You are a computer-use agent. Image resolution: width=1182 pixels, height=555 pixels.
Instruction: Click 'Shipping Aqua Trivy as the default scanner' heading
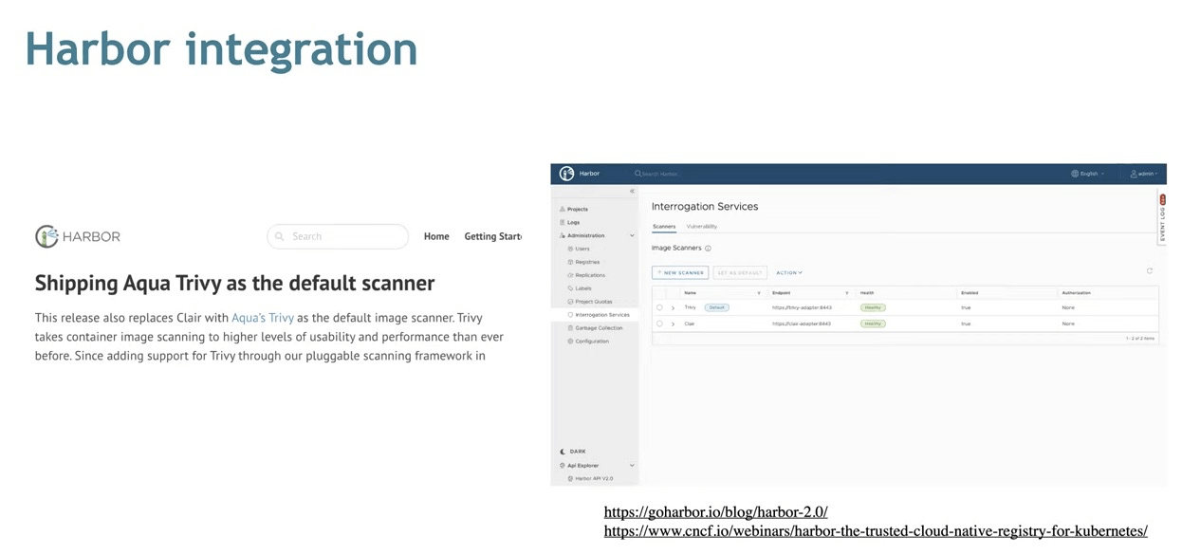pos(234,283)
